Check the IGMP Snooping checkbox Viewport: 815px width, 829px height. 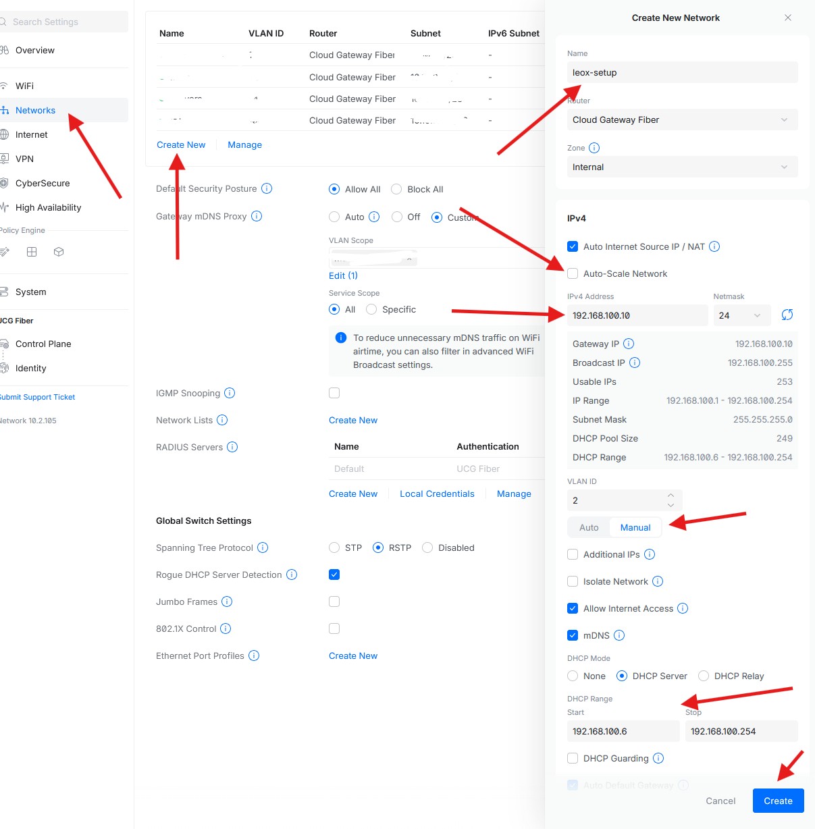(x=334, y=393)
